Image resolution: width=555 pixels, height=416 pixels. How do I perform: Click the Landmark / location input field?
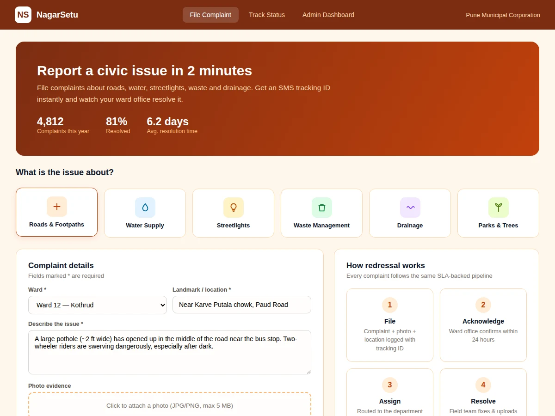242,305
